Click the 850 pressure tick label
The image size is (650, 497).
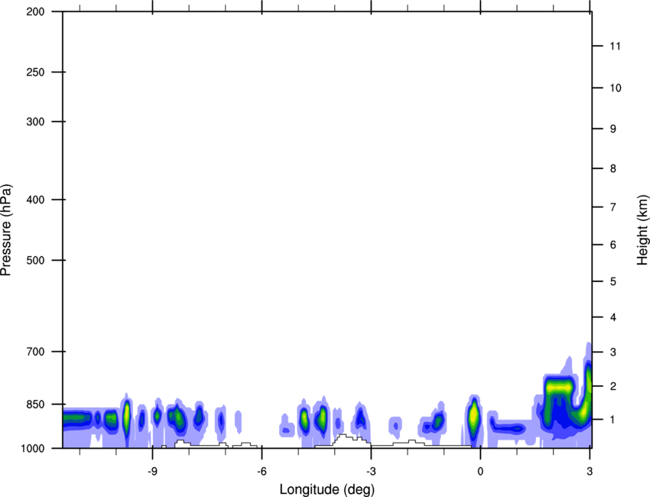tap(35, 404)
